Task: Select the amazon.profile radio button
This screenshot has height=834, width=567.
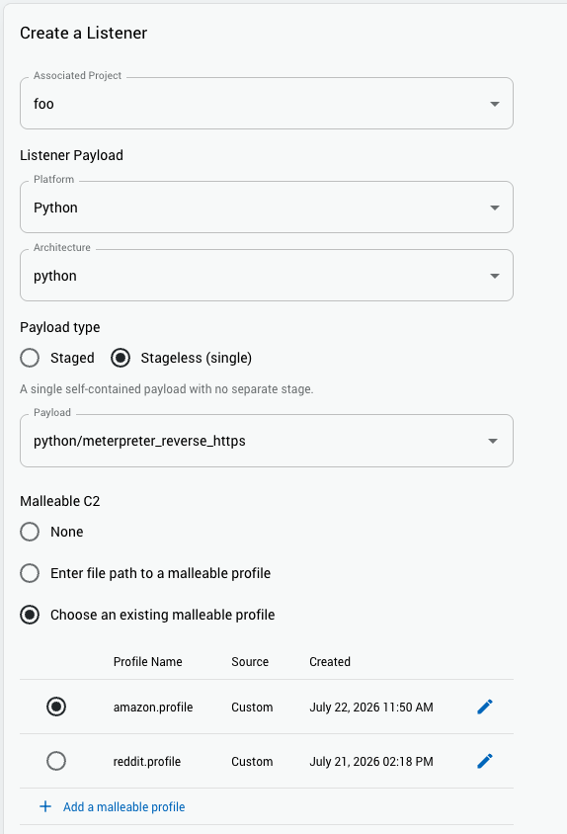Action: 56,707
